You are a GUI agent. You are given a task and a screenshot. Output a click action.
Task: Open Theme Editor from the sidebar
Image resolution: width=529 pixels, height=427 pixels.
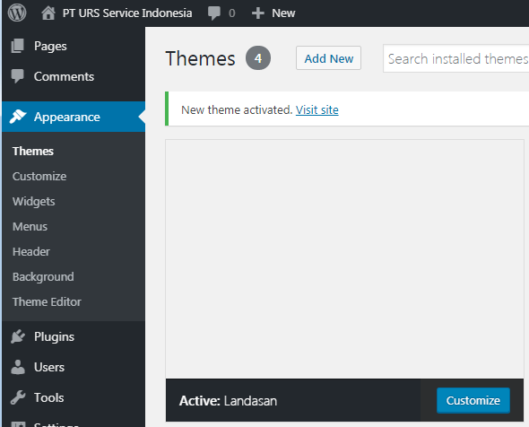[47, 301]
